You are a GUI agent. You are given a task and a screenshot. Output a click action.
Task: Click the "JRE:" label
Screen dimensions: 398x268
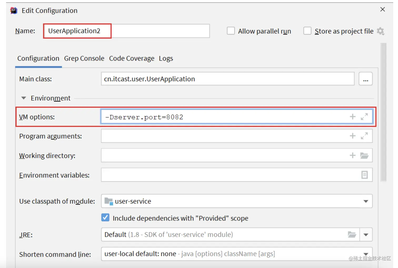(x=26, y=235)
